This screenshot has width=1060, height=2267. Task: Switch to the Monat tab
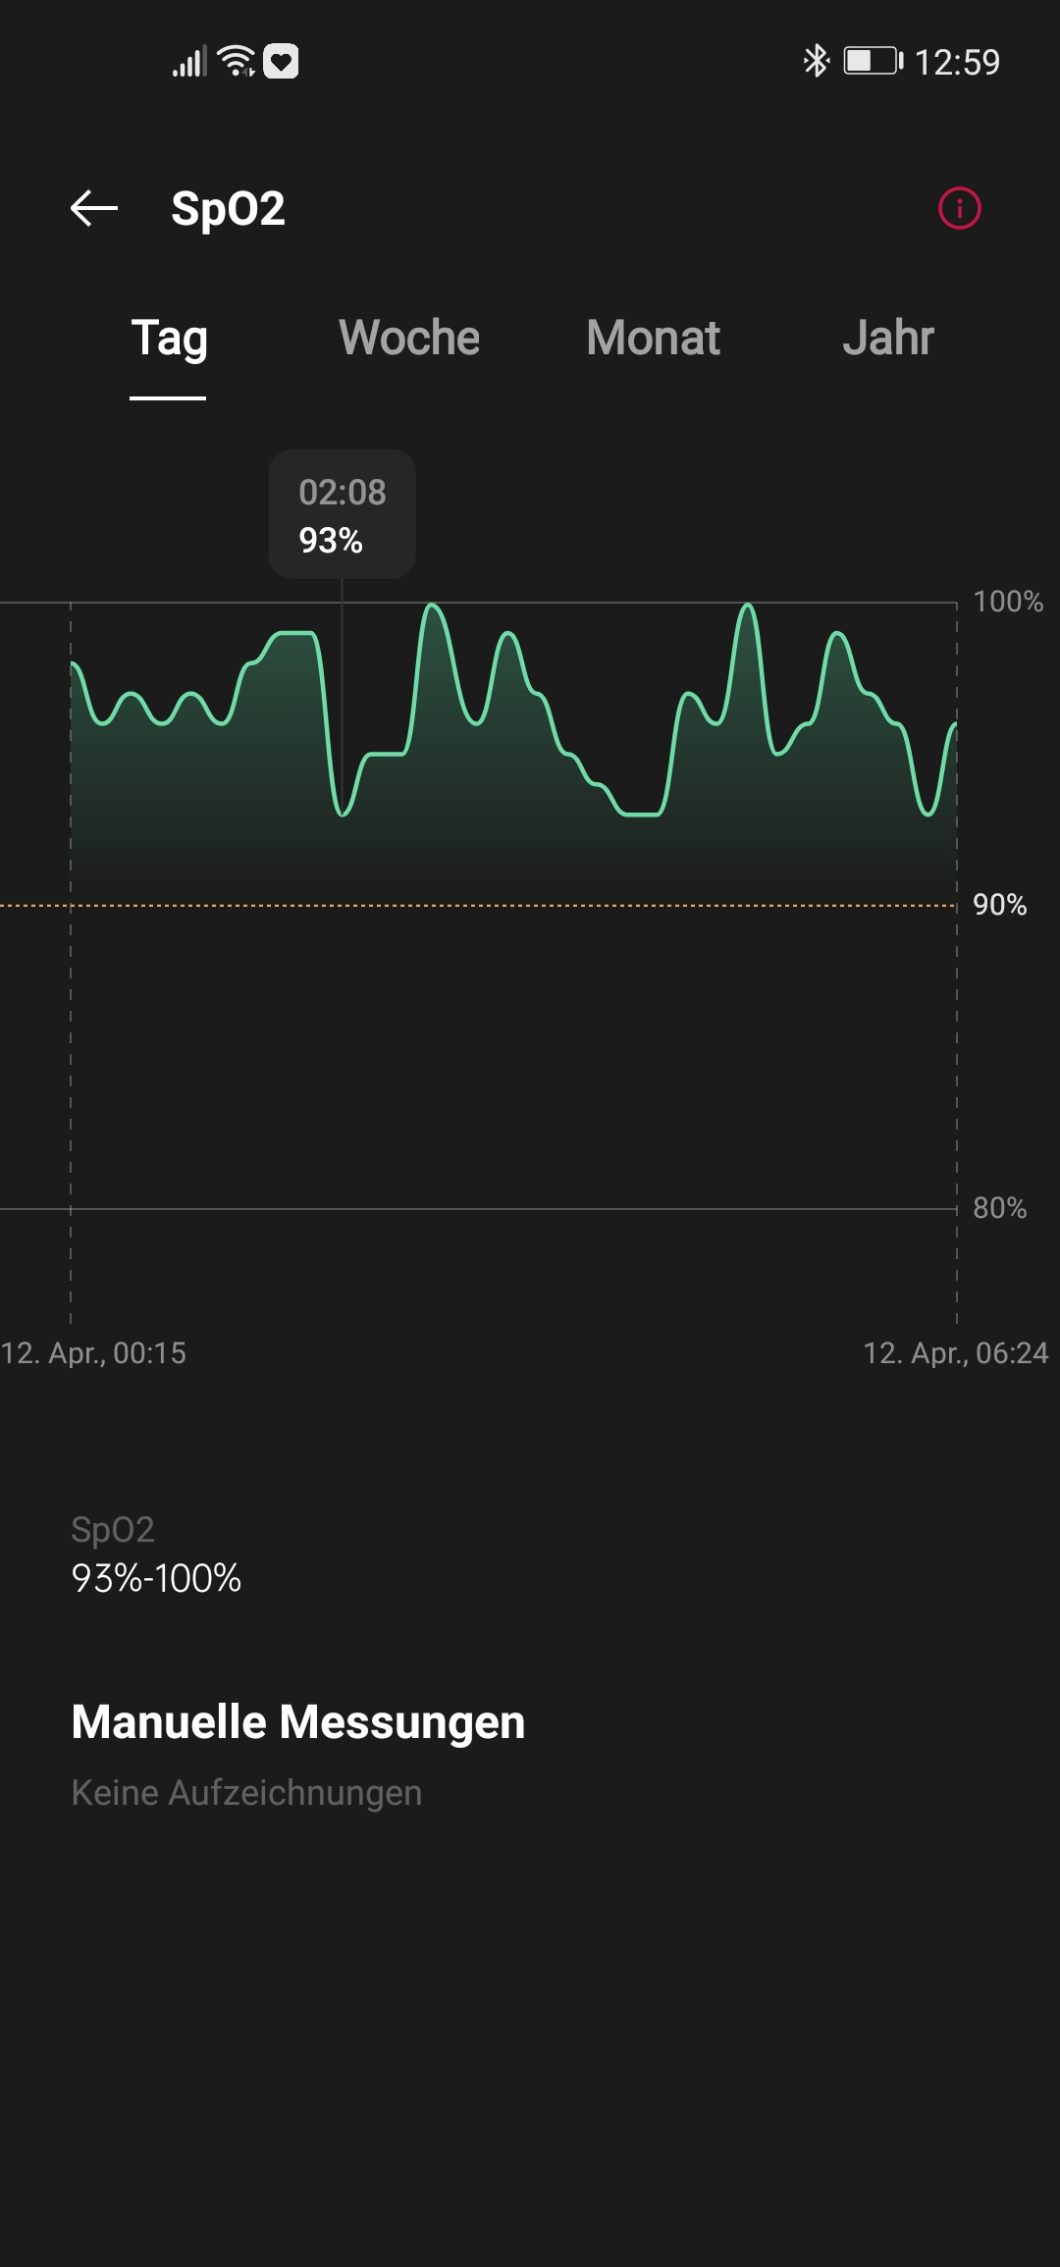click(x=653, y=338)
